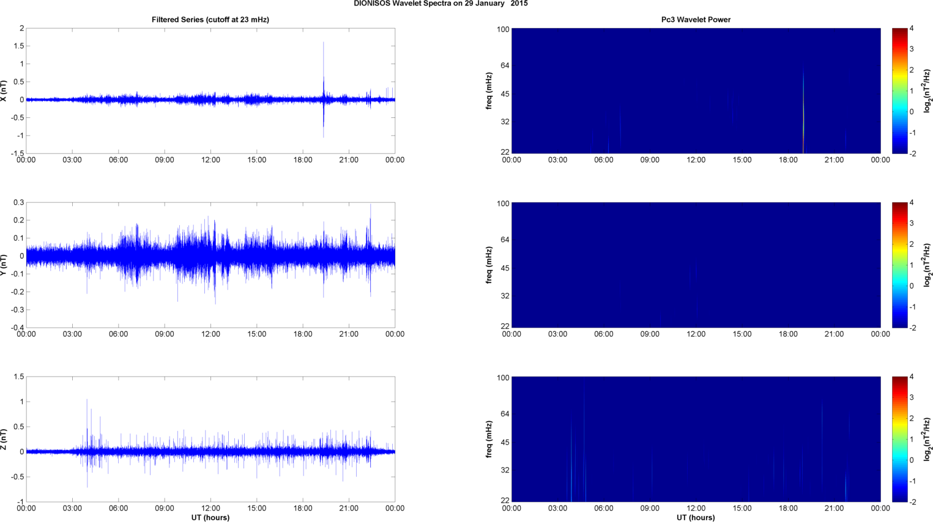This screenshot has width=933, height=522.
Task: Select the 'Pc3 Wavelet Power' heading
Action: 696,20
